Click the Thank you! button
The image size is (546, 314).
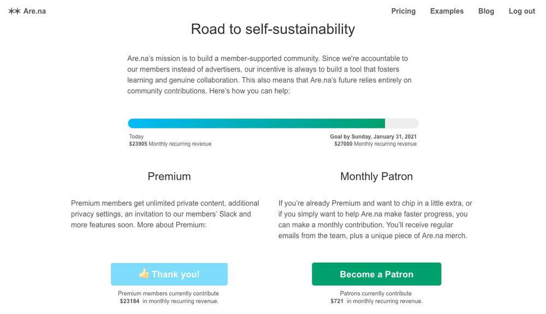click(x=169, y=274)
